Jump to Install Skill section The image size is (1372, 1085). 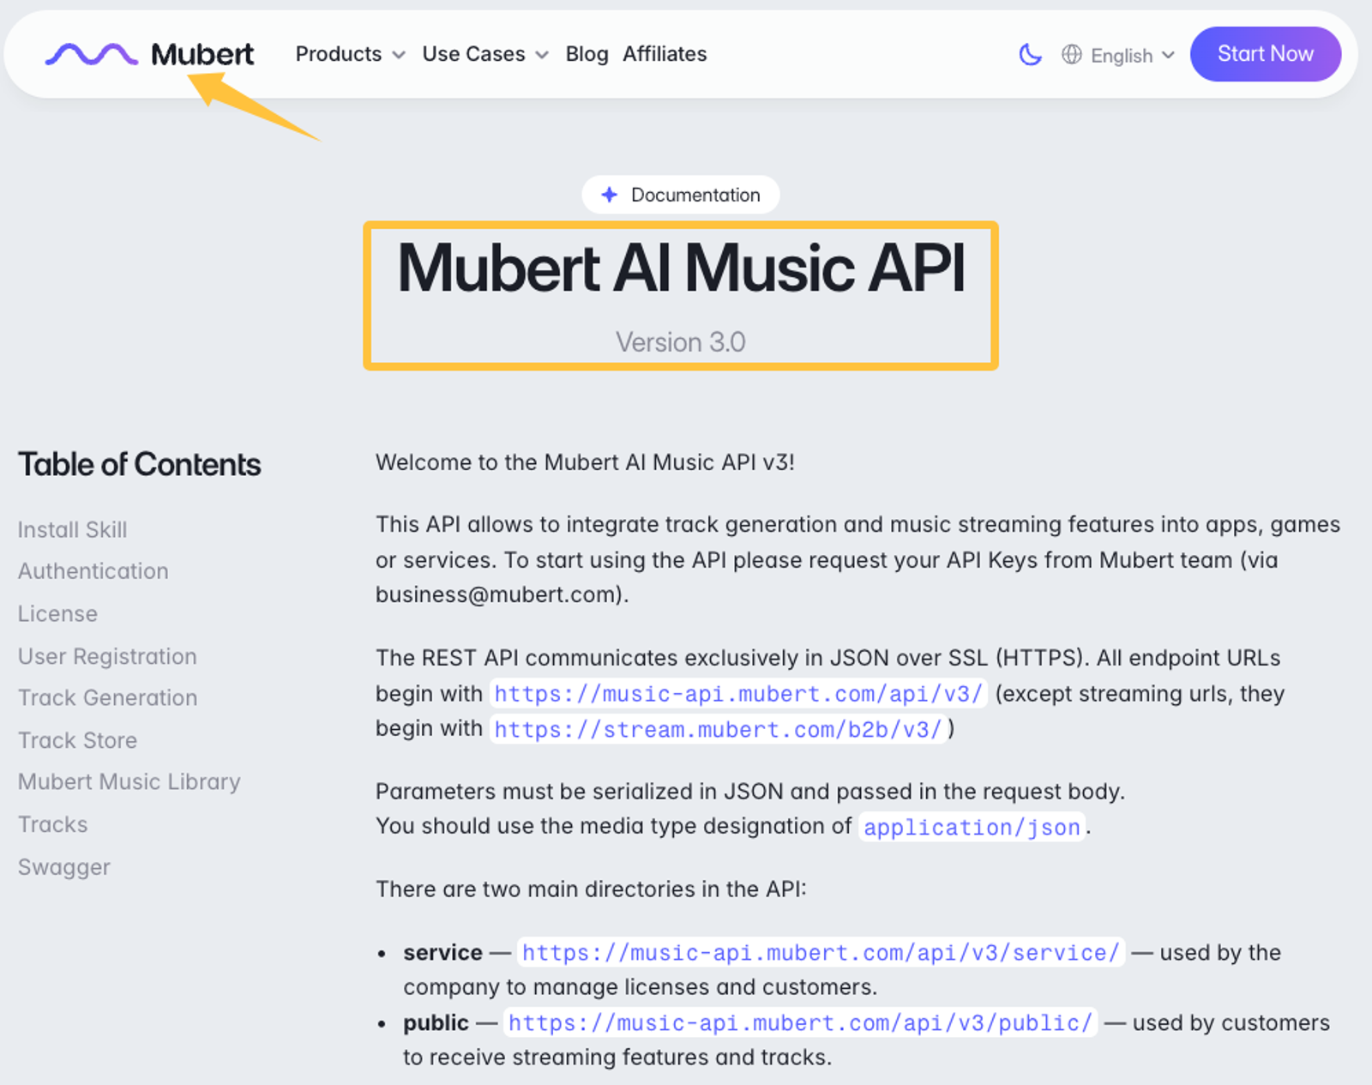coord(73,530)
